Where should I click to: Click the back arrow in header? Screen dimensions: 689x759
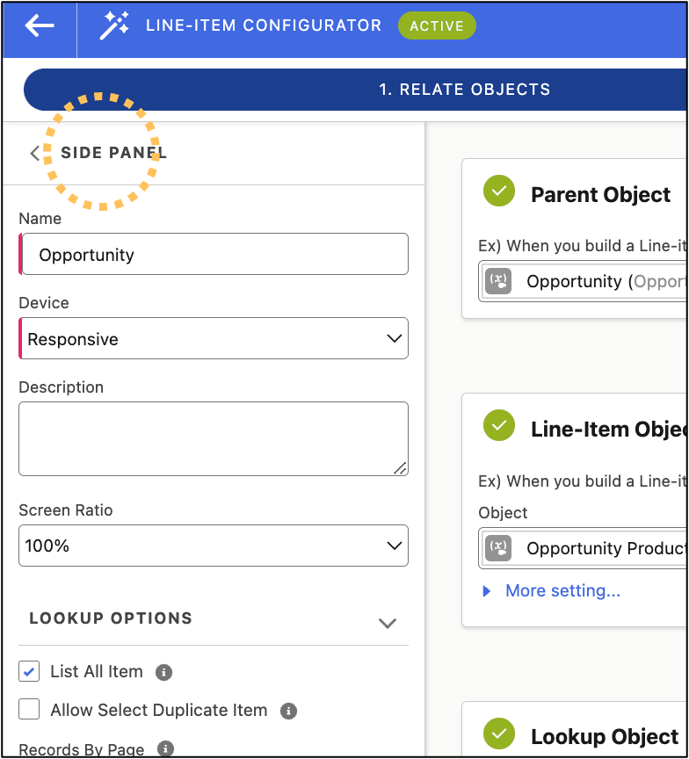point(40,25)
